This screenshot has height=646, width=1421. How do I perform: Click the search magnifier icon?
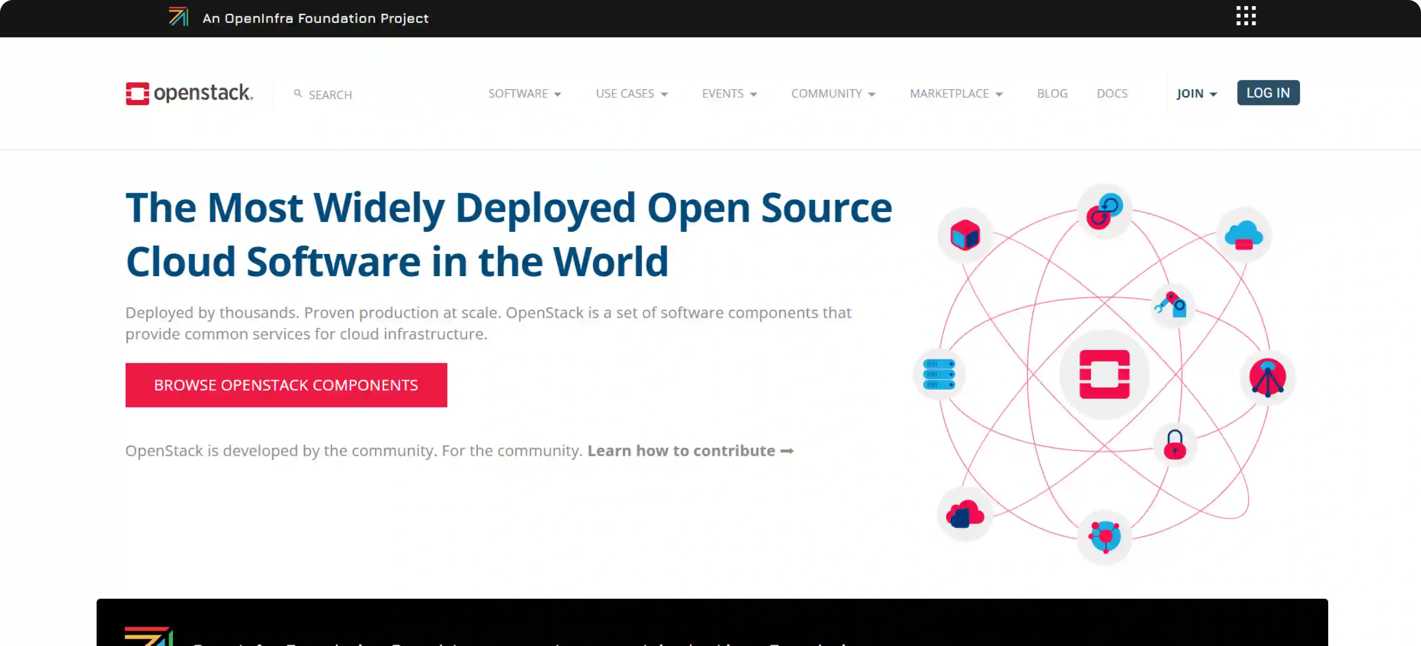click(298, 93)
